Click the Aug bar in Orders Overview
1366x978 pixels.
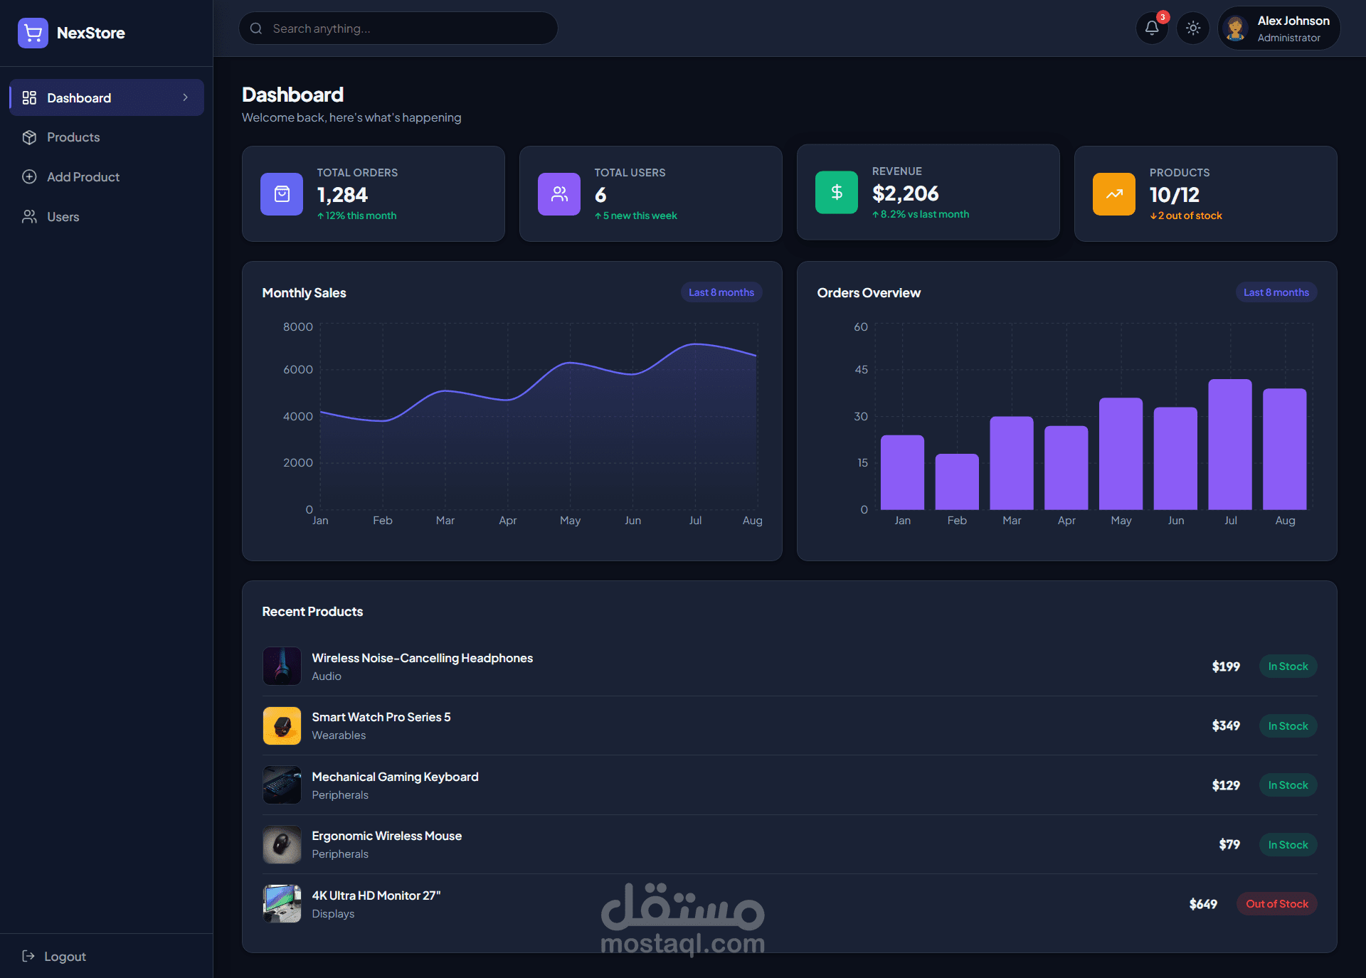pos(1285,450)
